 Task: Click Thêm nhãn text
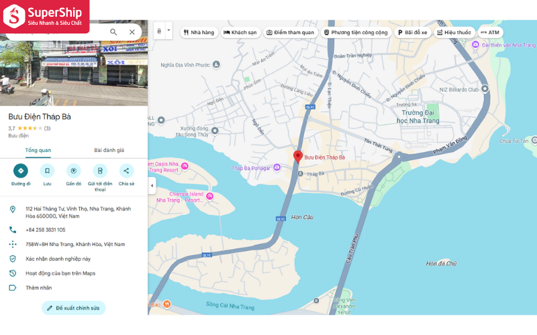39,287
